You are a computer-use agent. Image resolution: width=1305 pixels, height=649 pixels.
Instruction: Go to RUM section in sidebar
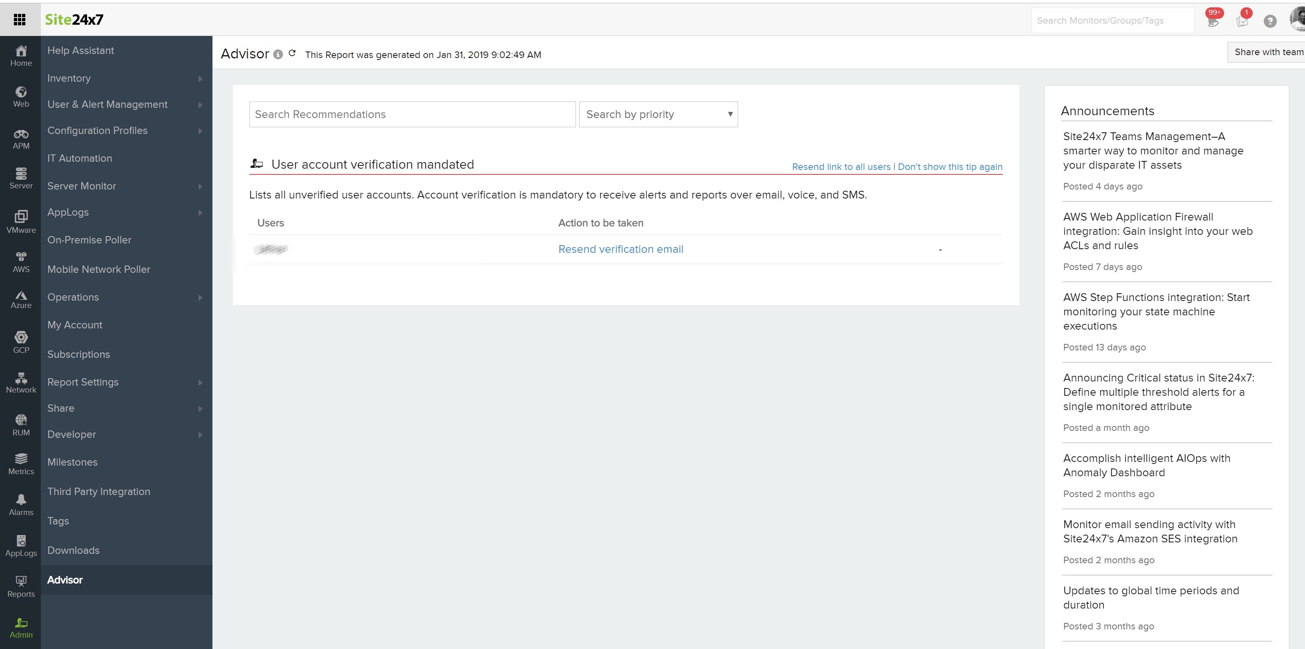pyautogui.click(x=21, y=425)
